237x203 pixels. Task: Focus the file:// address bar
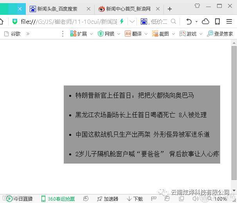point(69,22)
